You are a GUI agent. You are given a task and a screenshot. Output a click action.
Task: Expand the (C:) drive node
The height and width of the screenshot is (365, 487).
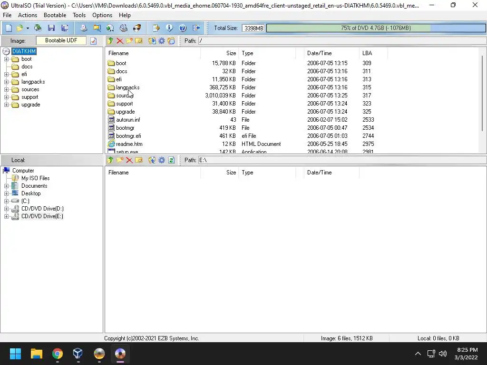(6, 201)
